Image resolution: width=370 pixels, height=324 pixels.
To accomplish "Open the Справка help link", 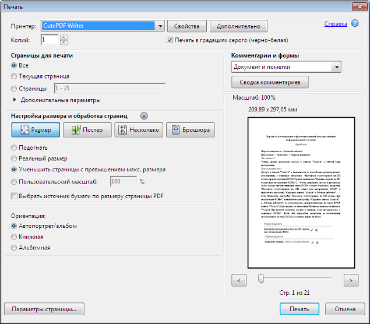I will [336, 24].
